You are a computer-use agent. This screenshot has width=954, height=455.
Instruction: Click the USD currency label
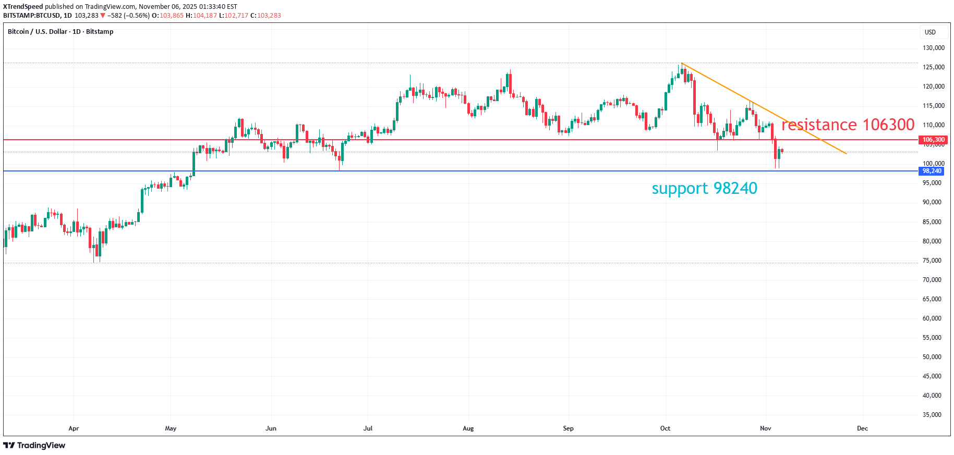click(930, 32)
